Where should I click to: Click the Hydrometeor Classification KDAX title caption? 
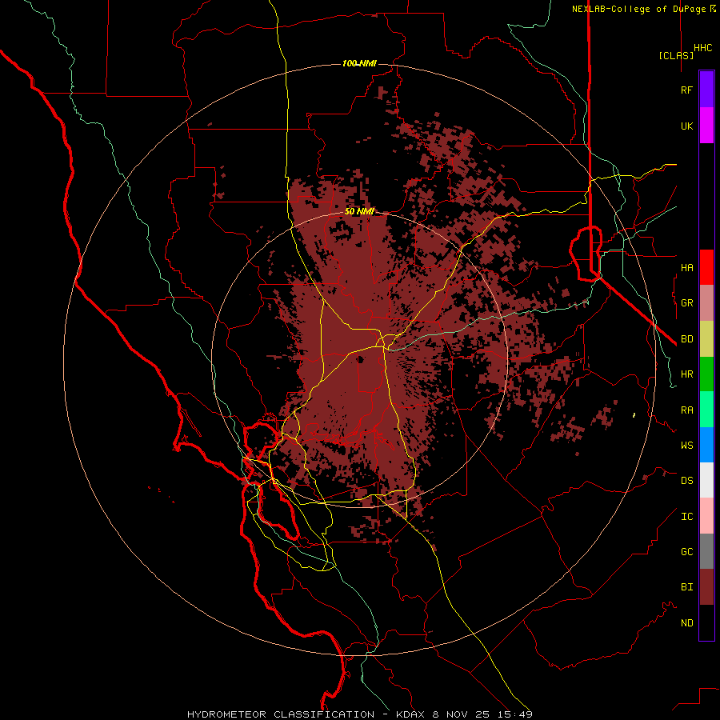tap(359, 714)
